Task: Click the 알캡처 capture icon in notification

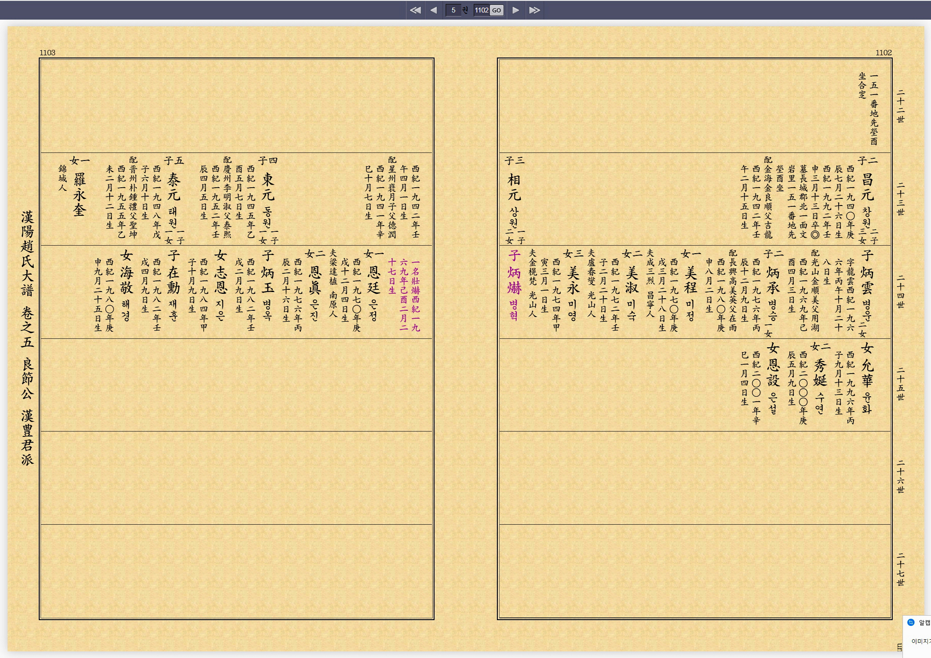Action: coord(911,622)
